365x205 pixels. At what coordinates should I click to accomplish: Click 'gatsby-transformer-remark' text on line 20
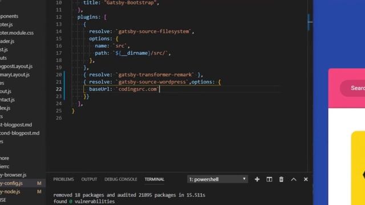pyautogui.click(x=155, y=75)
